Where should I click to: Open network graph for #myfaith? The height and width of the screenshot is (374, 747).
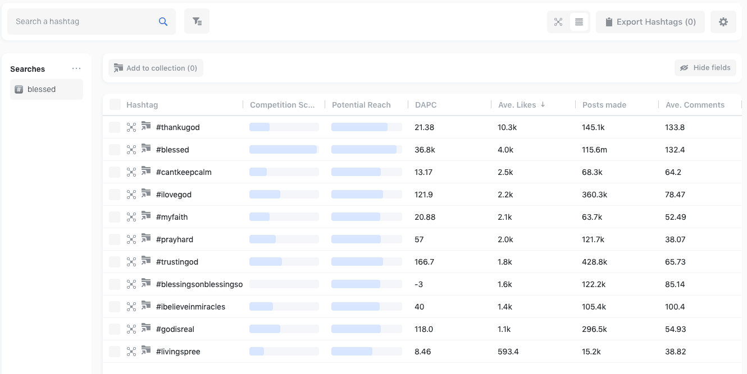tap(131, 217)
